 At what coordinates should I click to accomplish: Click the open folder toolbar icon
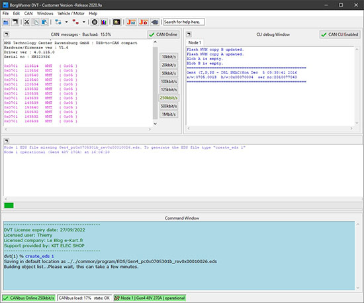[x=6, y=22]
